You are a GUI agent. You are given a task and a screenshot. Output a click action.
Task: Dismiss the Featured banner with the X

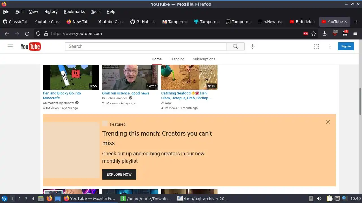coord(328,122)
